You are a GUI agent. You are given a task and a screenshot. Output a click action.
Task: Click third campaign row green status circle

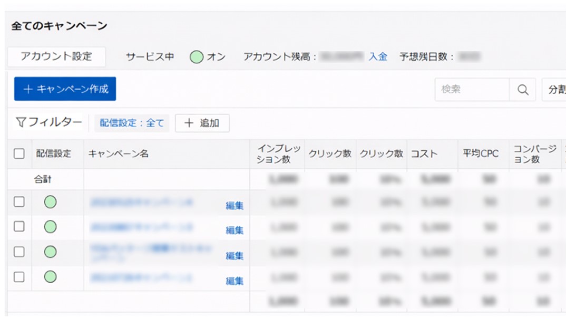coord(50,252)
